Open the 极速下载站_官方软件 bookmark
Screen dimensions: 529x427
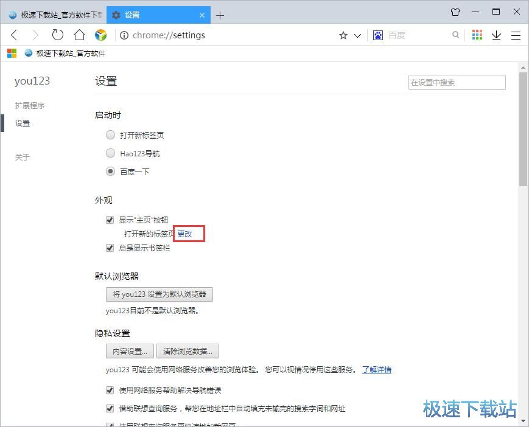click(x=65, y=54)
